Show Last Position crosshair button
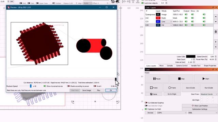This screenshot has height=122, width=218. [x=200, y=106]
